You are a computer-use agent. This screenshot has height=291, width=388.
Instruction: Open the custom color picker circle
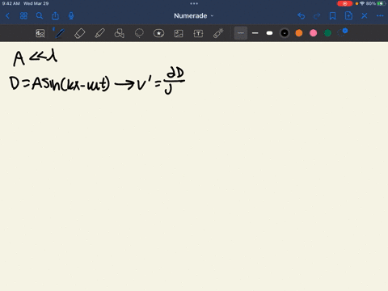[x=342, y=32]
